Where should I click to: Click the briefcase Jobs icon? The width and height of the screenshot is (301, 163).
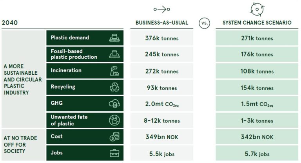point(114,152)
